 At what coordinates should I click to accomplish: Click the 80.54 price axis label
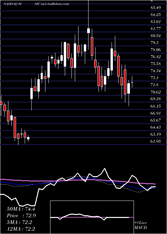(x=156, y=35)
